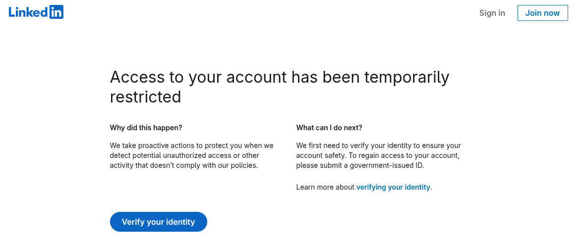583x251 pixels.
Task: Follow the "verifying your identity" help link
Action: (393, 187)
